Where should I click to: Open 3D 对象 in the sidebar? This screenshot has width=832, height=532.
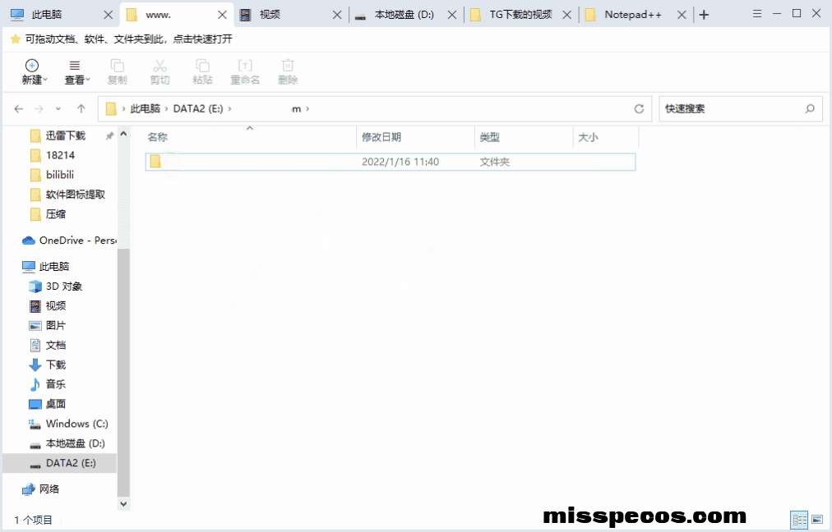click(x=63, y=287)
